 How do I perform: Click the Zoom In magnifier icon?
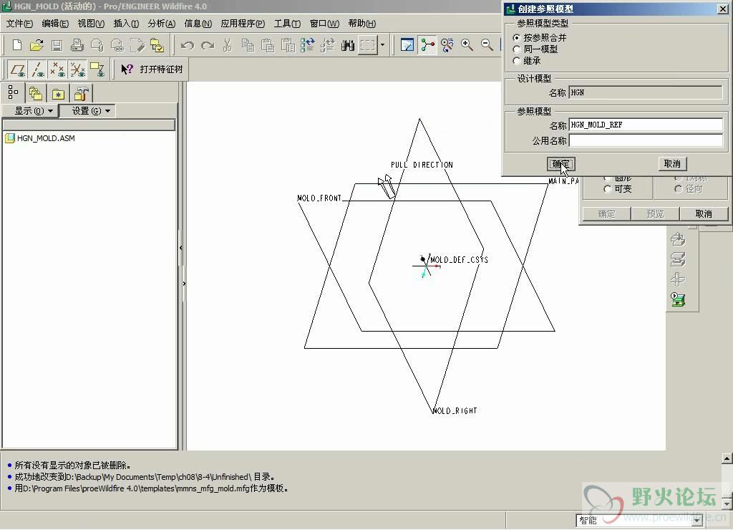(x=467, y=45)
